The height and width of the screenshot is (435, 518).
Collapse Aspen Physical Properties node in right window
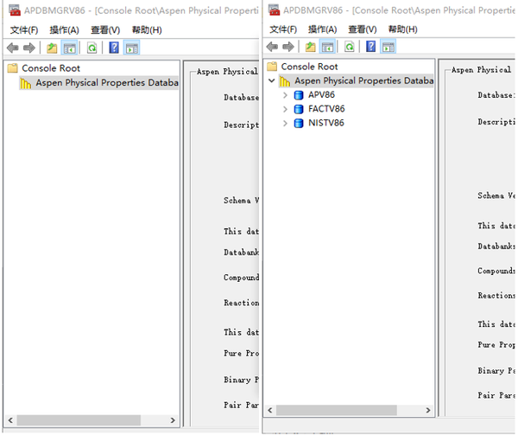click(272, 80)
